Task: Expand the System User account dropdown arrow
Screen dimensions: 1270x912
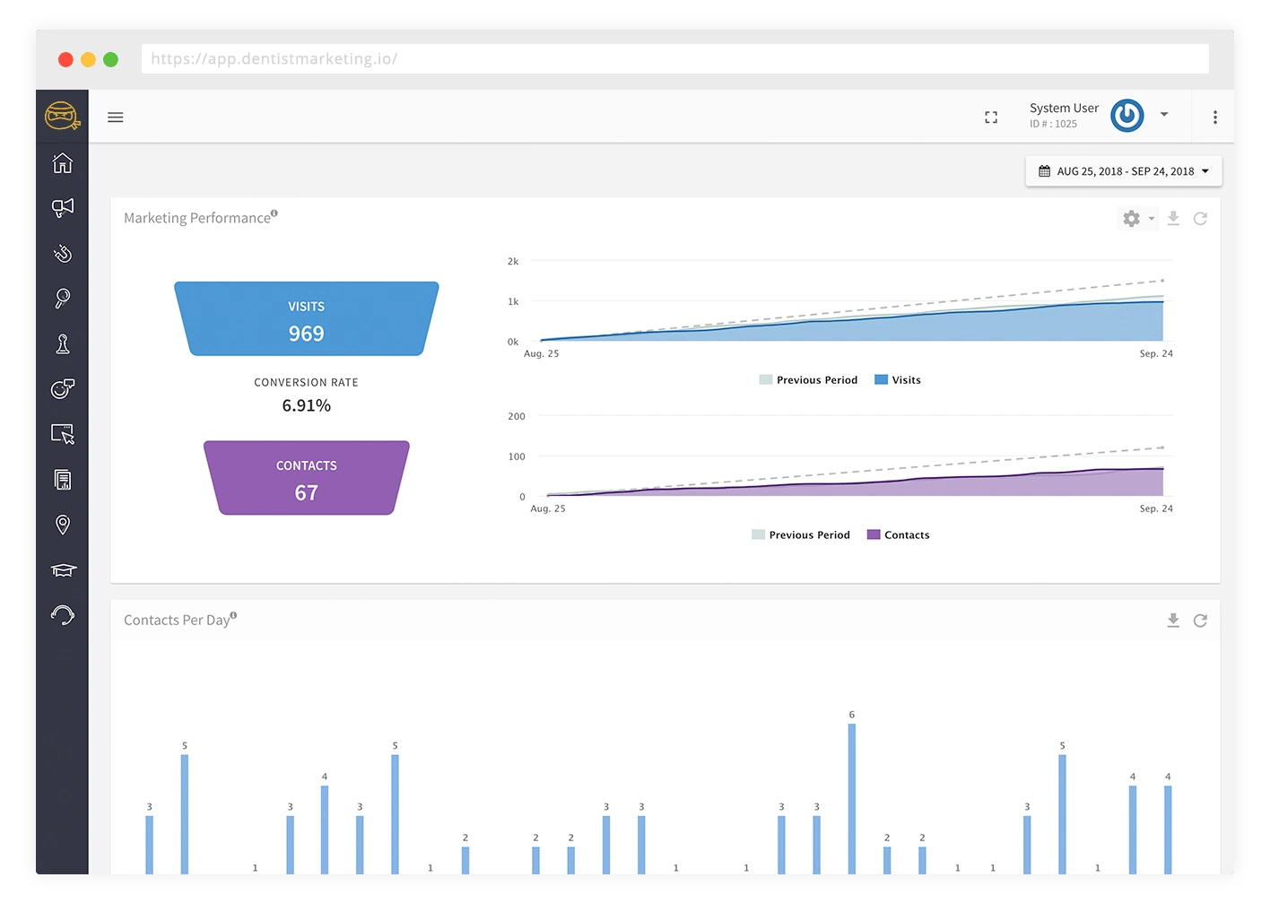Action: pyautogui.click(x=1164, y=115)
